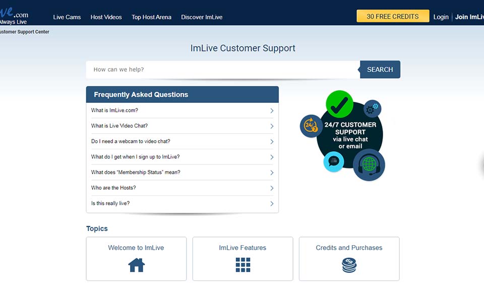Open the Host Videos menu item
The image size is (484, 283).
[x=106, y=17]
